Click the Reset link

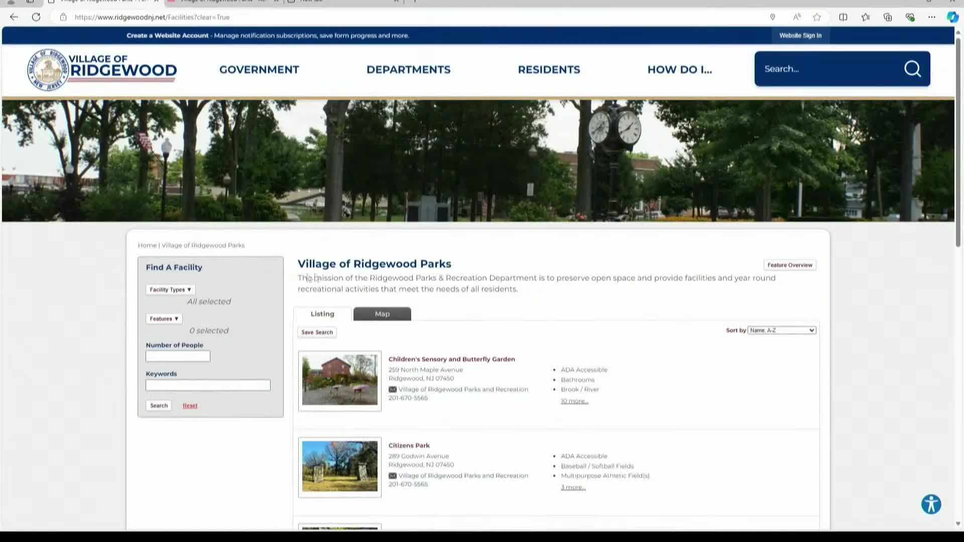tap(190, 405)
